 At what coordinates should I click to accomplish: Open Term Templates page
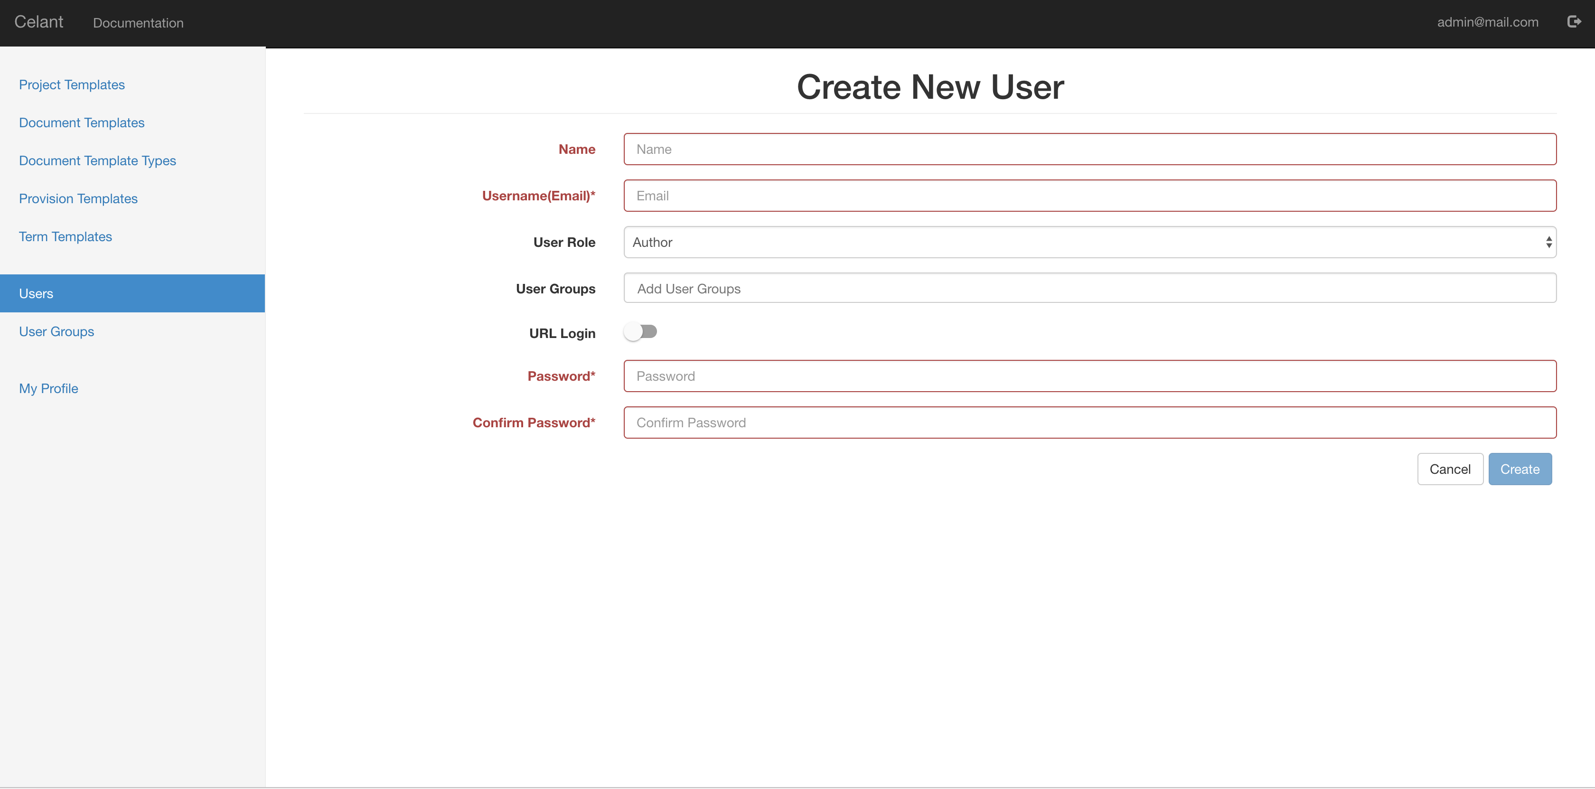65,236
